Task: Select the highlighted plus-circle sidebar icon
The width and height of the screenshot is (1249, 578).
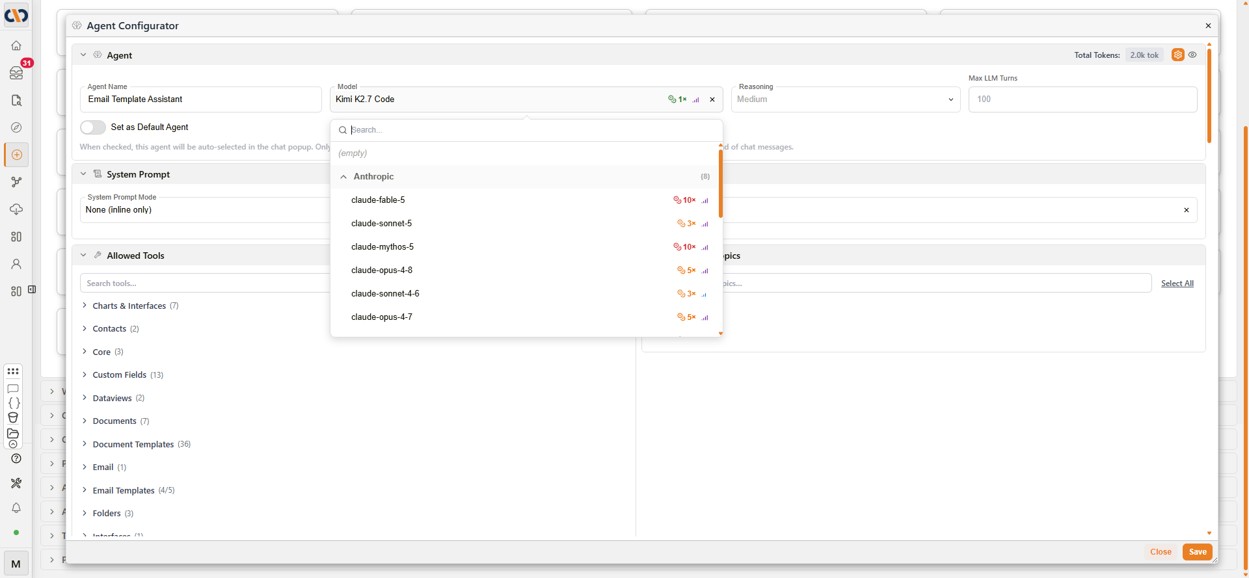Action: pyautogui.click(x=16, y=155)
